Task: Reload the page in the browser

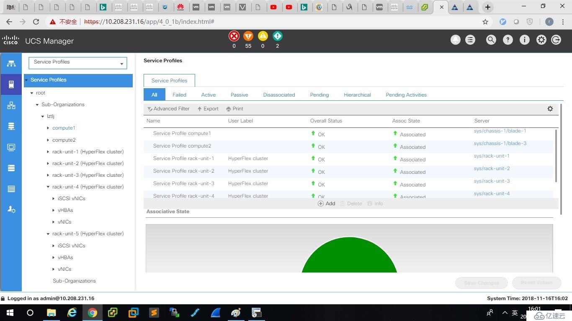Action: click(x=36, y=22)
